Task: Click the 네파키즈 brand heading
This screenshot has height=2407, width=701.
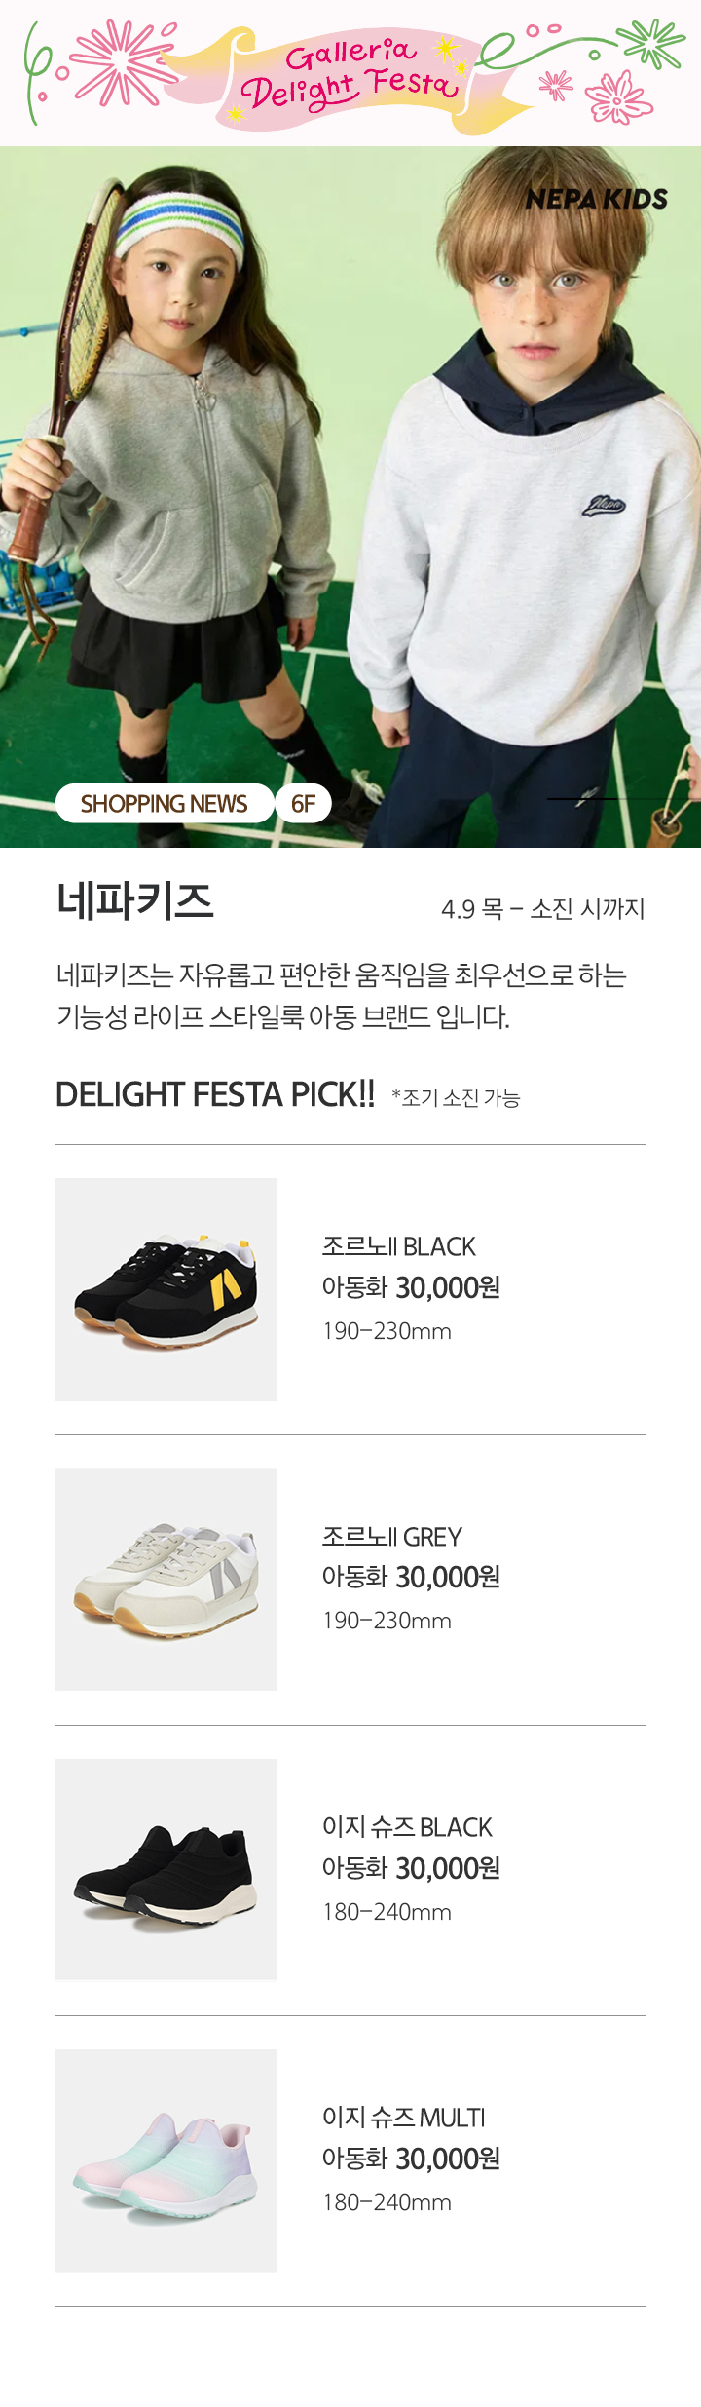Action: click(x=134, y=900)
